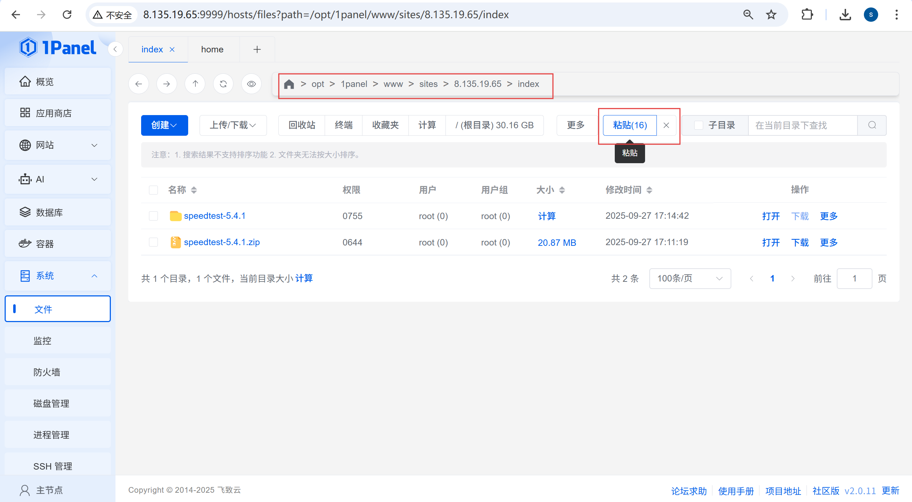
Task: Click the 粘贴(16) paste button
Action: click(629, 125)
